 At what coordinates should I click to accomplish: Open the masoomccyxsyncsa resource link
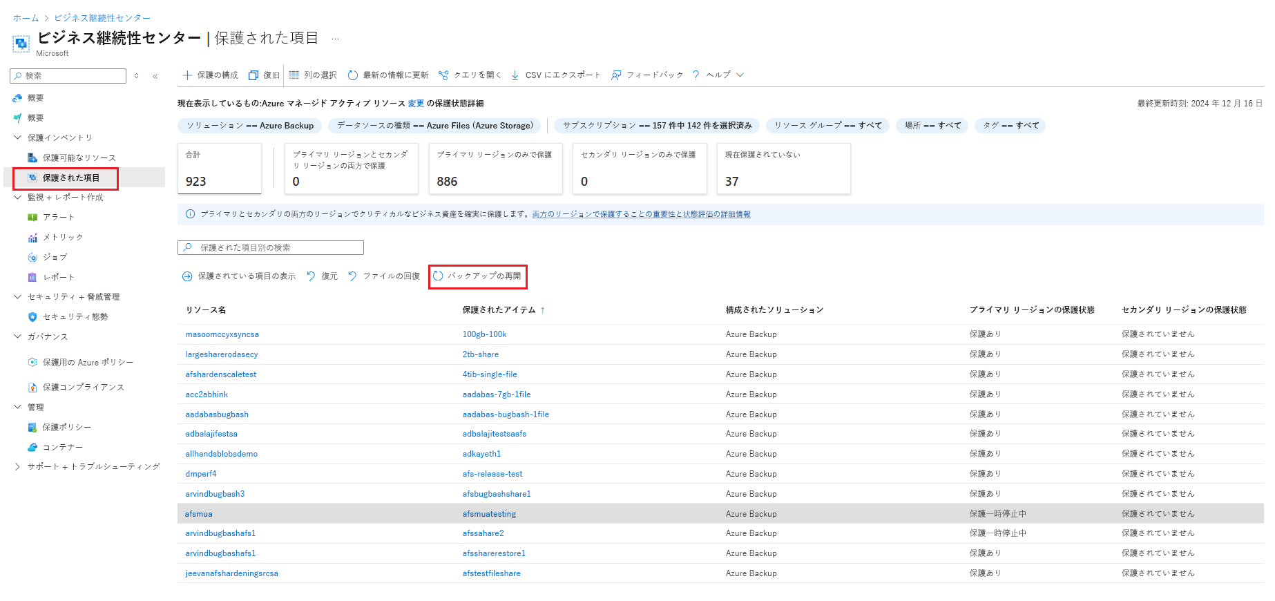coord(222,334)
